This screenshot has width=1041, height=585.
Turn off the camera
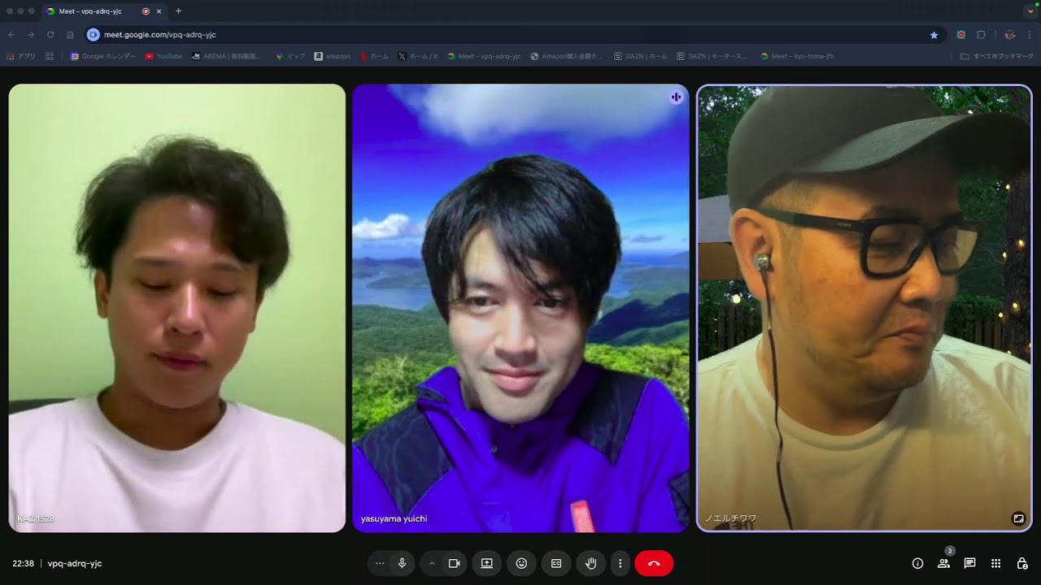click(x=455, y=563)
